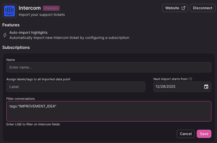The width and height of the screenshot is (217, 143).
Task: Click the Name field label
Action: coord(11,60)
